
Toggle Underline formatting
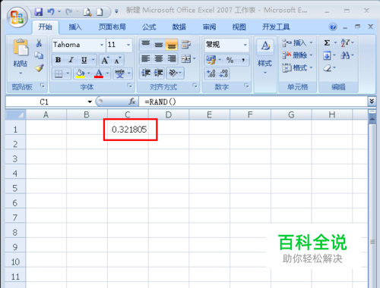(x=84, y=60)
